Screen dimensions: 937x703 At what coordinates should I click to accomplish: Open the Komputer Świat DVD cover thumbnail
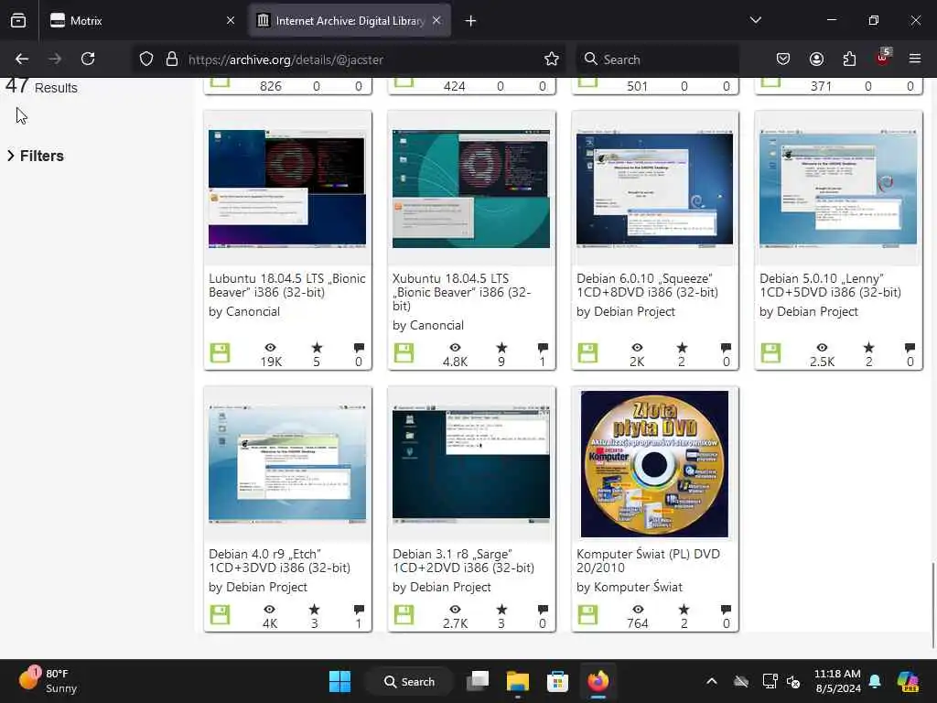[x=654, y=464]
